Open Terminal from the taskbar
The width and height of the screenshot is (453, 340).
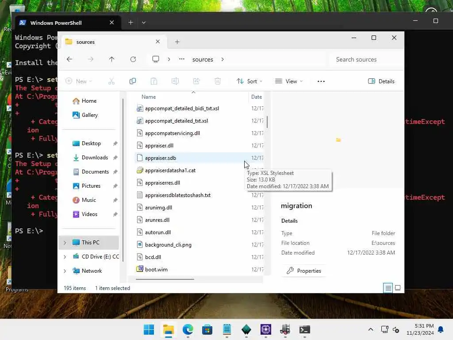point(304,329)
